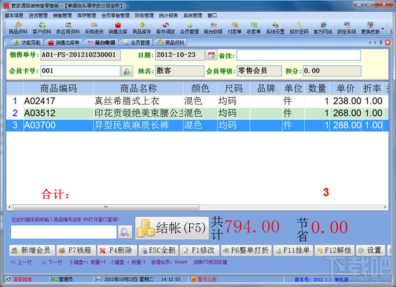
Task: Open the date calendar picker icon
Action: pyautogui.click(x=211, y=55)
